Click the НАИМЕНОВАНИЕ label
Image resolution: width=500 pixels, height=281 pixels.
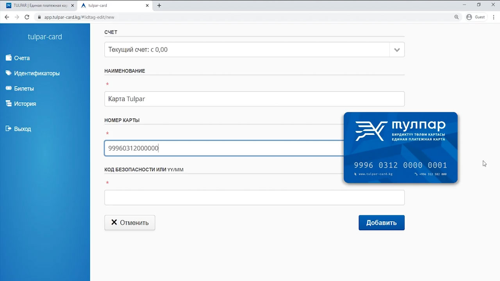click(125, 71)
